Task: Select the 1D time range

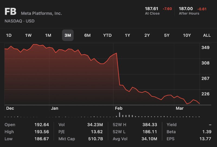Action: 9,35
